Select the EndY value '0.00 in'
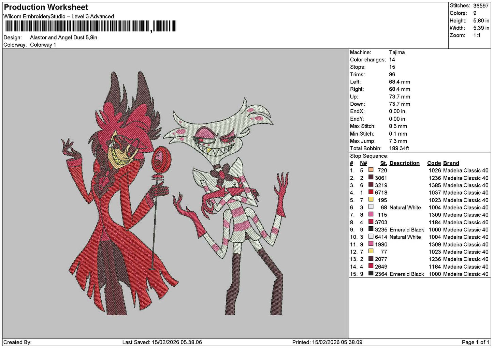 point(397,119)
